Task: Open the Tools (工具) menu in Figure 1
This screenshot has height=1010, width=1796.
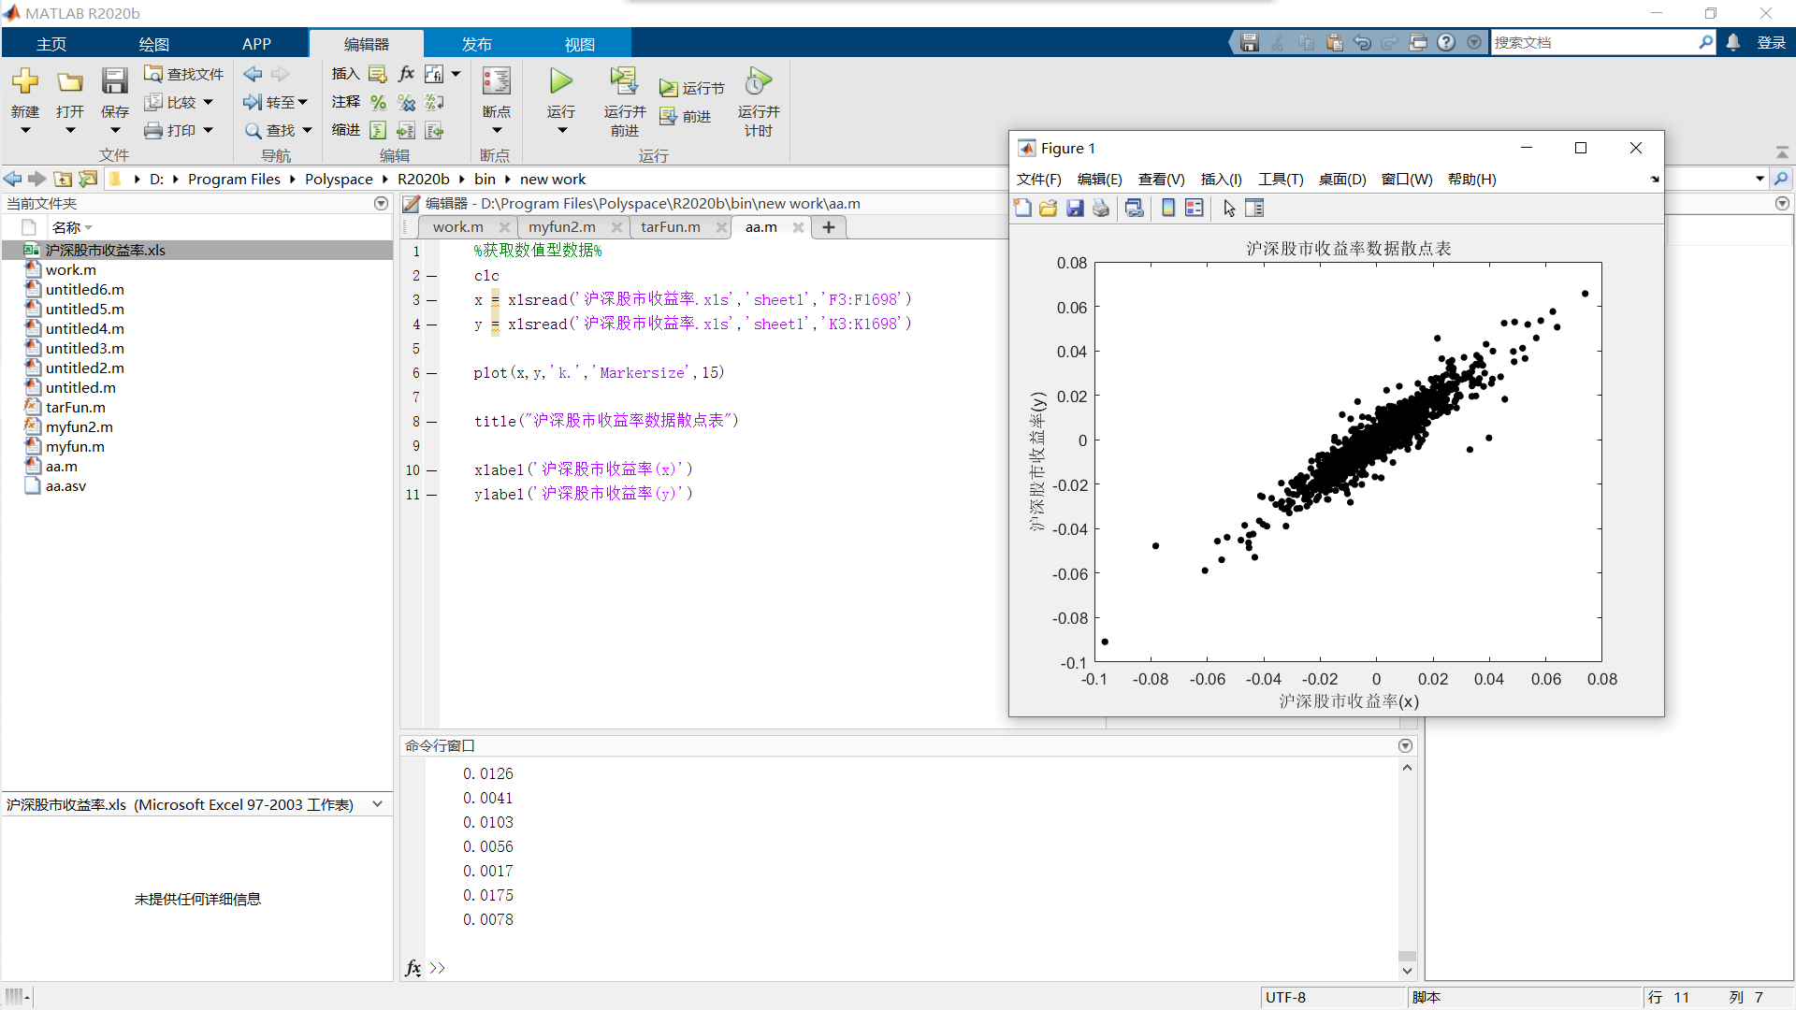Action: point(1280,180)
